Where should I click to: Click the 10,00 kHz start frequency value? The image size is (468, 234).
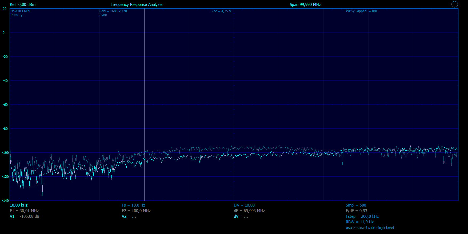click(x=19, y=205)
